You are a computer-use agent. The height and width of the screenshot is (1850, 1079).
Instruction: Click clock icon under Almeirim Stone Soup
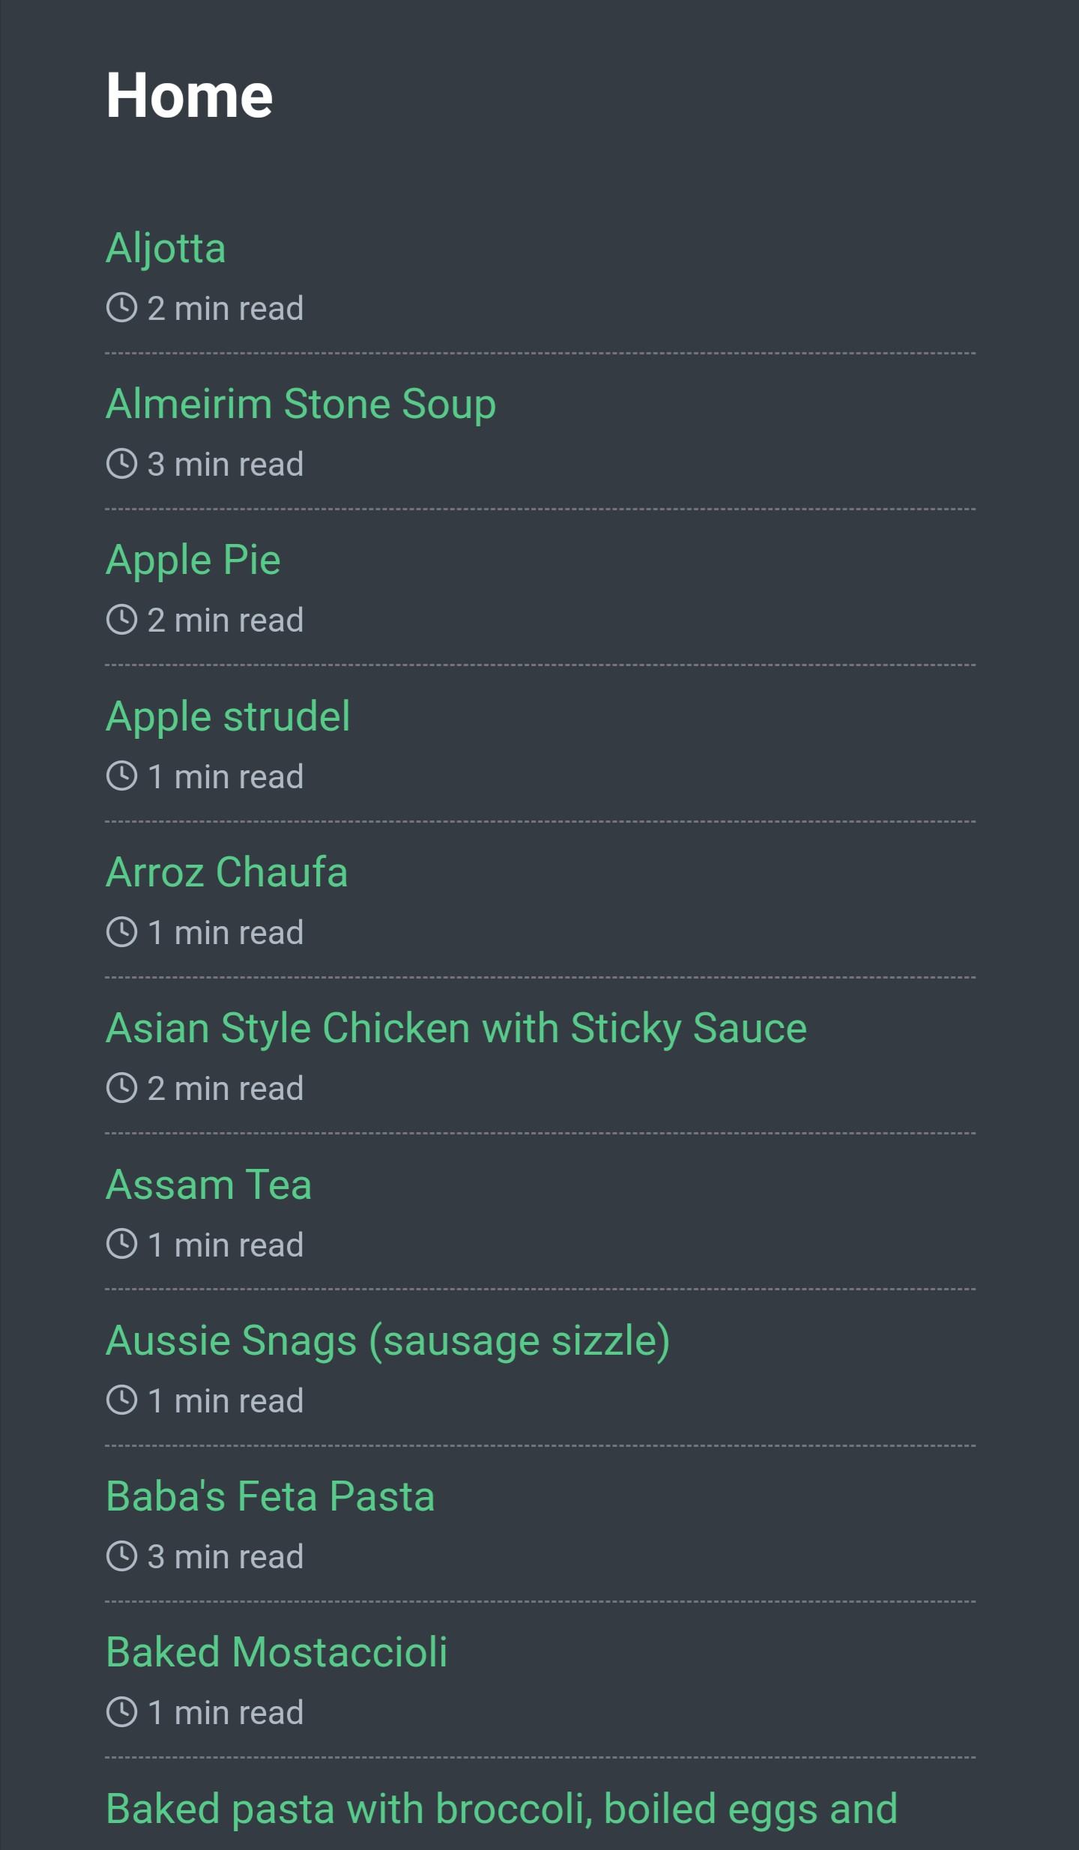click(x=121, y=464)
